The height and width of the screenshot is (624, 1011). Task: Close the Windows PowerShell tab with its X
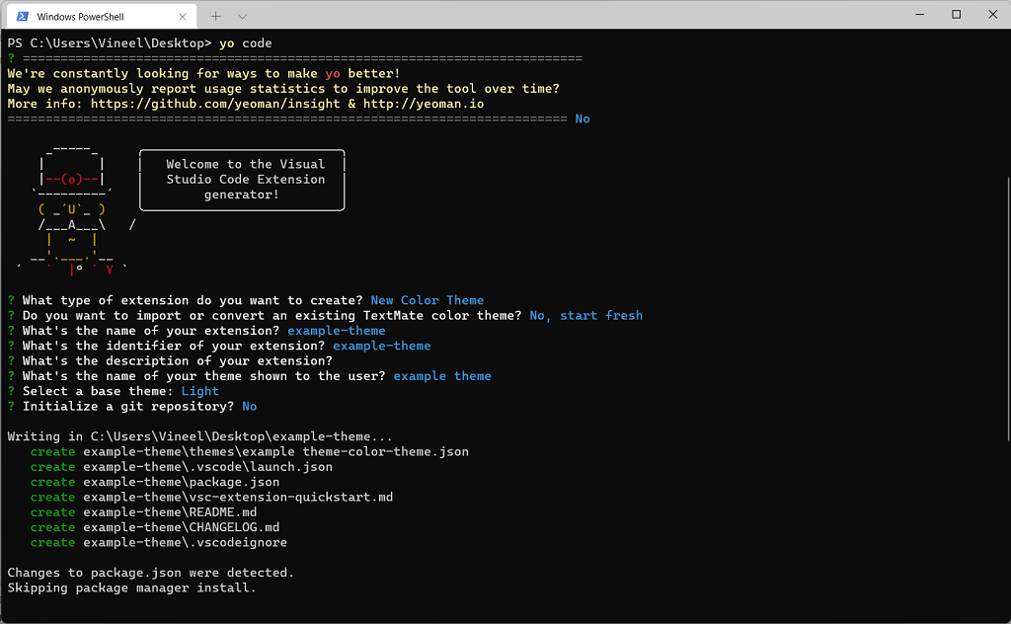(181, 16)
